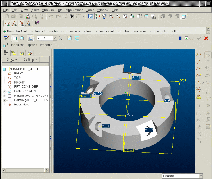Toggle the spin center icon
Image resolution: width=212 pixels, height=179 pixels.
click(x=98, y=16)
